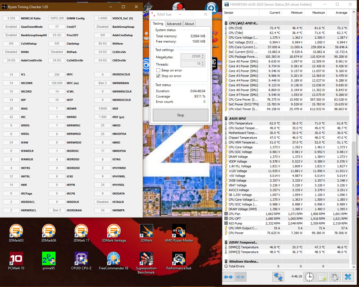Open Advanced tab in RAM Test

click(174, 24)
